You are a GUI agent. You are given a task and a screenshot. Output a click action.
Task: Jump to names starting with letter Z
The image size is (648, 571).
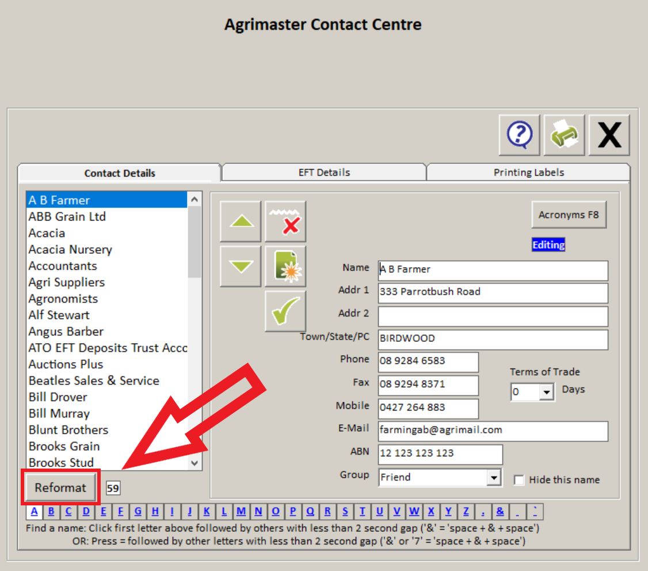[466, 512]
